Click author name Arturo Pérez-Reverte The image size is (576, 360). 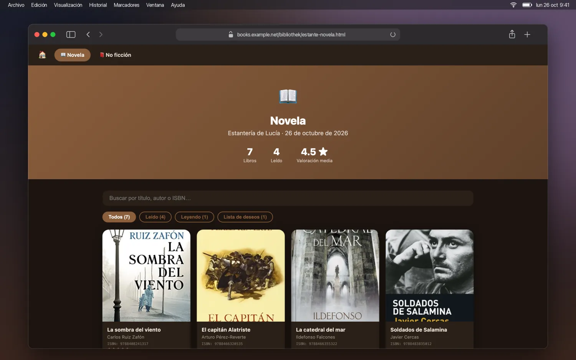coord(223,337)
